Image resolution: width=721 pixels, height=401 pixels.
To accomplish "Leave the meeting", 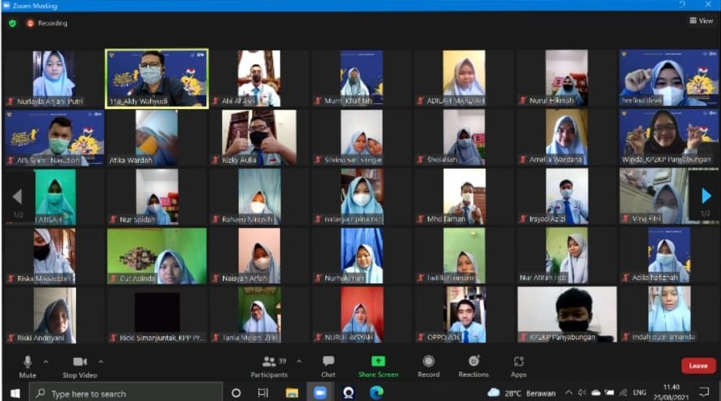I will pos(698,365).
